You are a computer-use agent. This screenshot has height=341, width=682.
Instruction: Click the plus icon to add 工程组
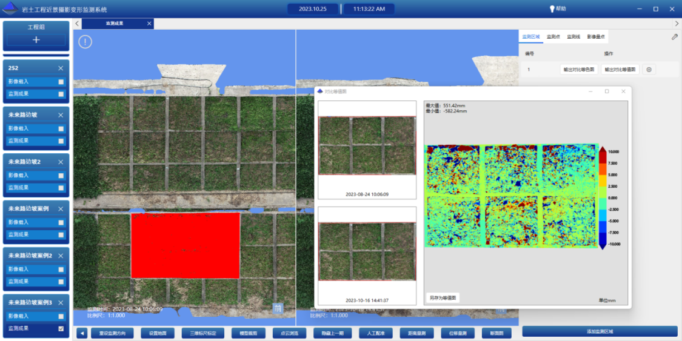36,40
